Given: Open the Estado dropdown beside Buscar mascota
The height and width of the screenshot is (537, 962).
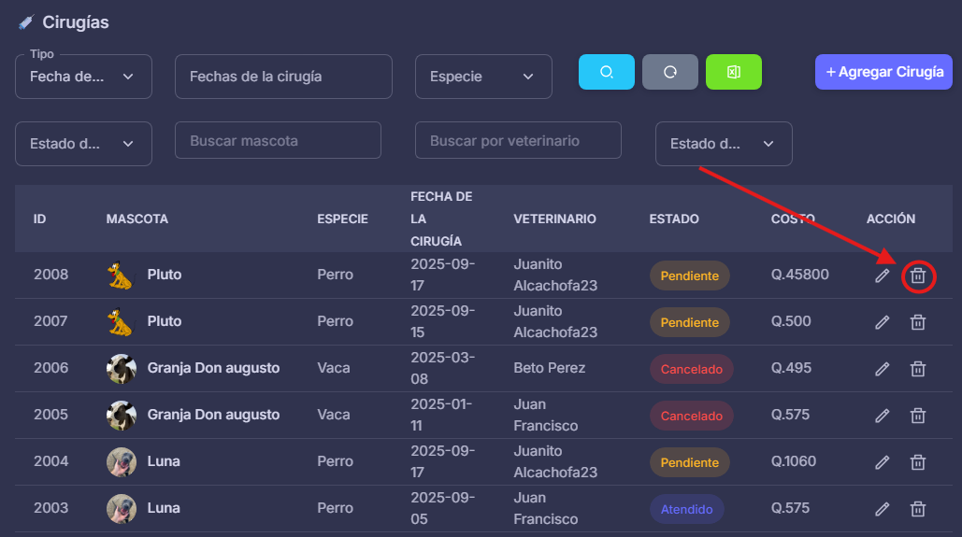Looking at the screenshot, I should [x=83, y=144].
